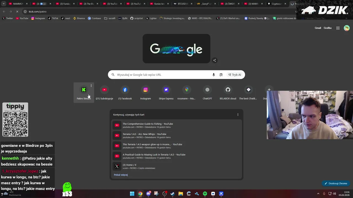This screenshot has width=353, height=198.
Task: Open (1) DeFi Warhol on... bookmark
Action: point(228,18)
